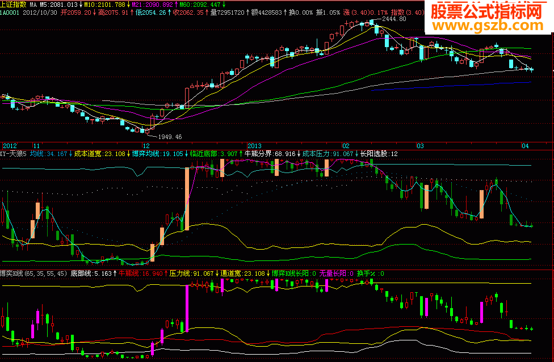Click the 博奕K线(65,35,55,45) indicator name
554x362 pixels.
(x=33, y=273)
